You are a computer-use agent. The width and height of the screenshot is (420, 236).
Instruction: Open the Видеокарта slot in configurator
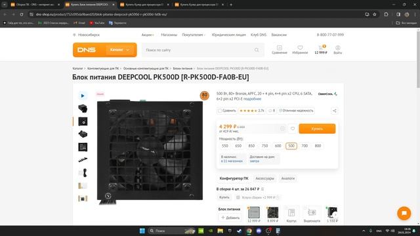(312, 214)
